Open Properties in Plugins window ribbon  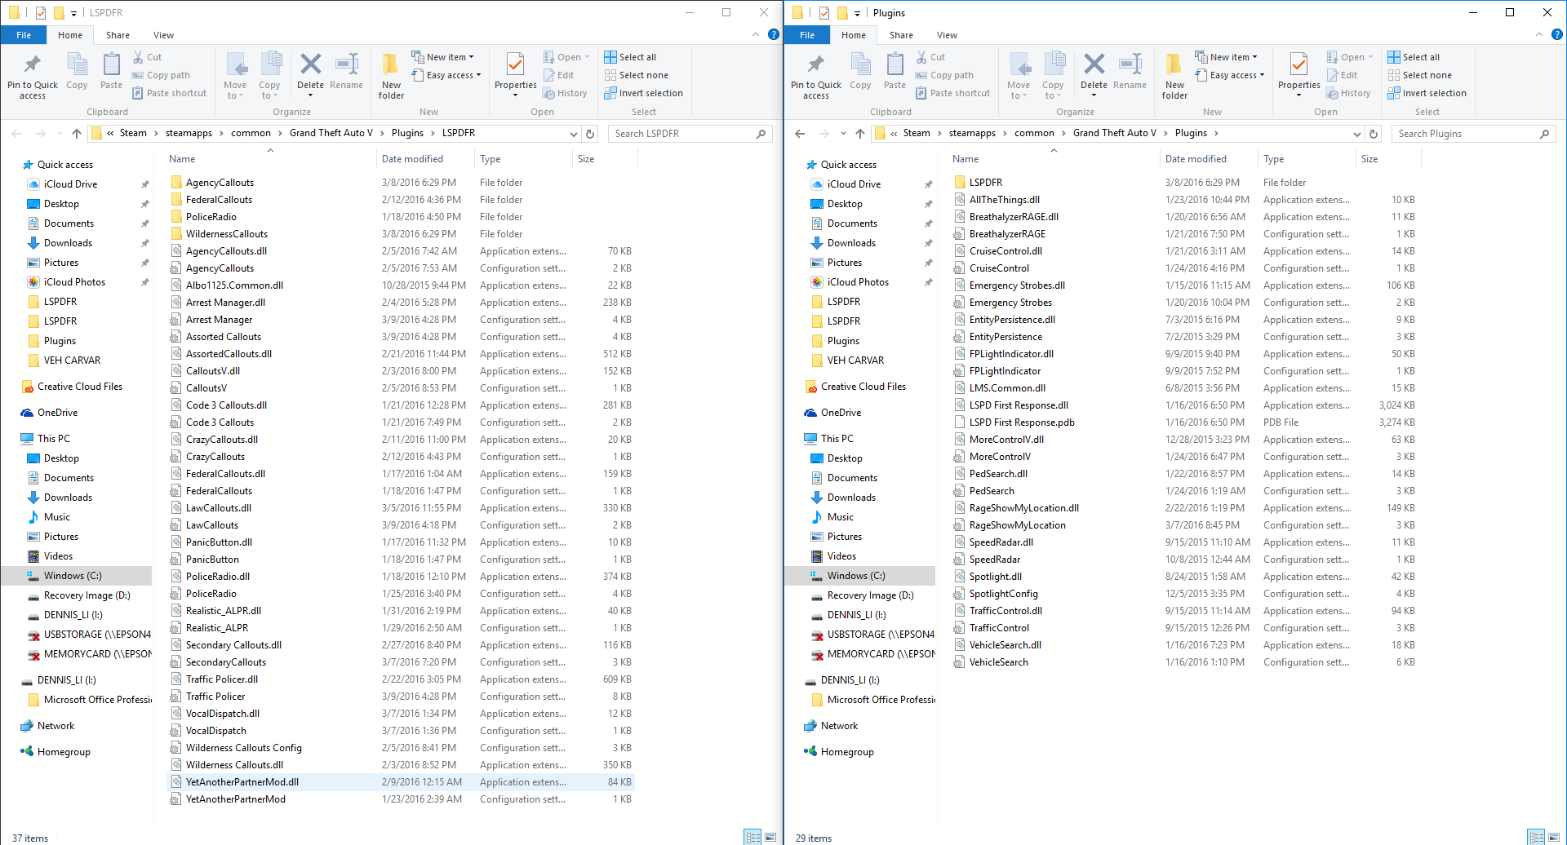point(1298,65)
